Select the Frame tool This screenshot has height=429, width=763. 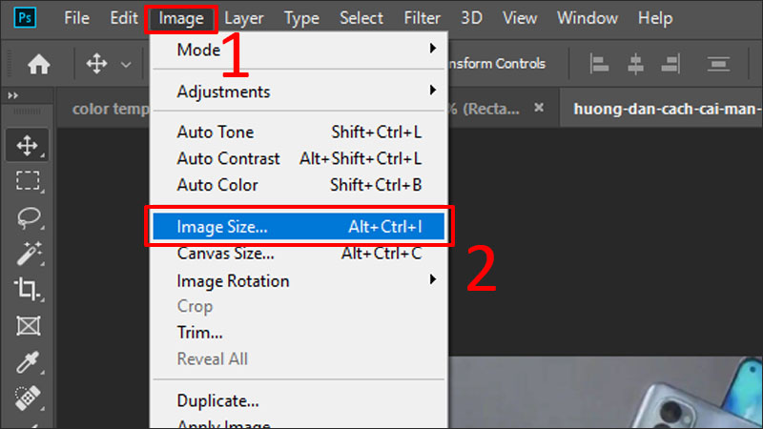[x=27, y=326]
